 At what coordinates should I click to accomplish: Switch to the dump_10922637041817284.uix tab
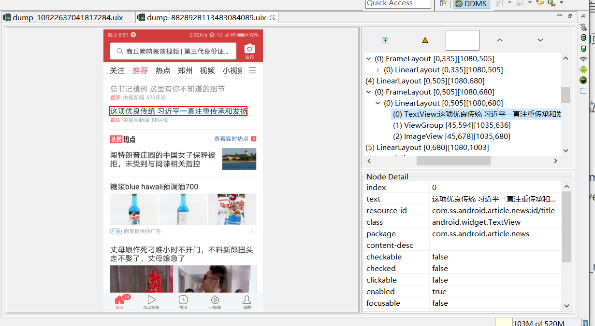(68, 16)
